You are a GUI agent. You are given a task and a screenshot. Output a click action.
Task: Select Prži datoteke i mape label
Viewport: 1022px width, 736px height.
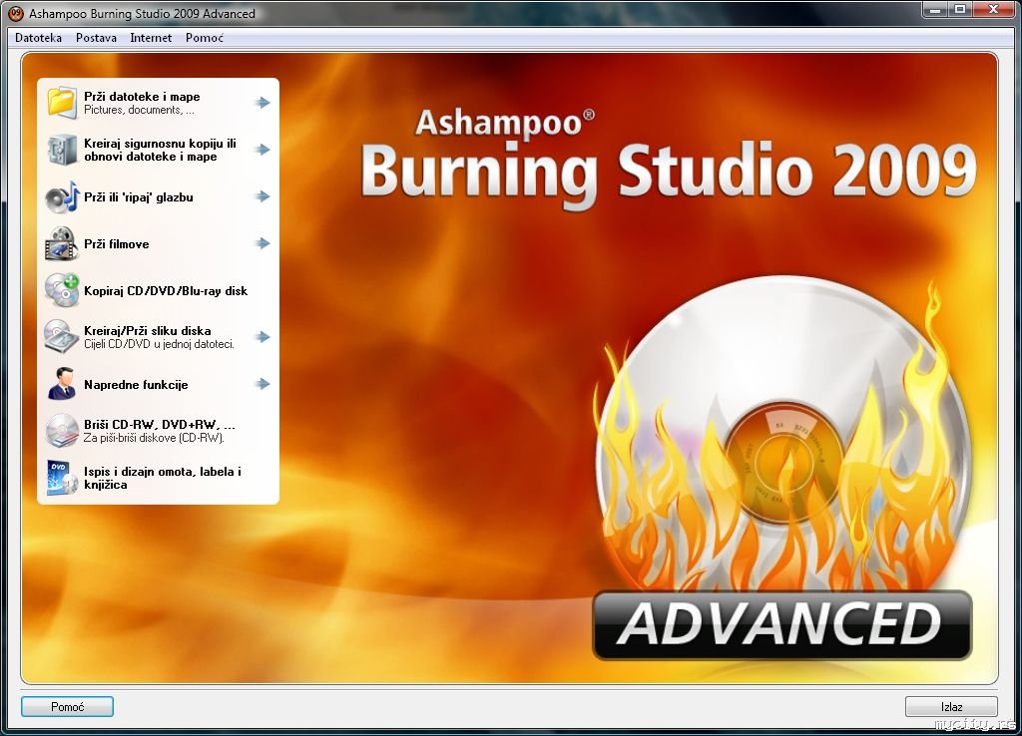(142, 97)
